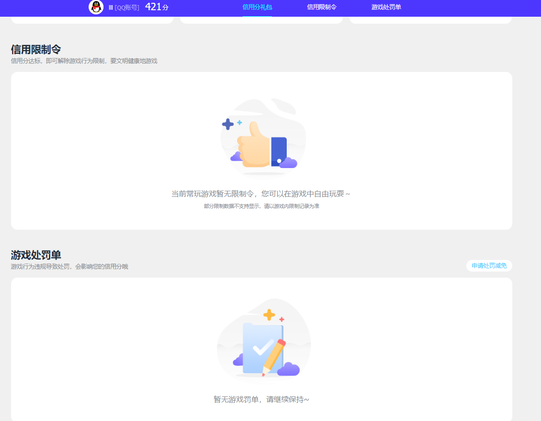Viewport: 541px width, 421px height.
Task: Click the QQ penguin avatar icon
Action: [x=96, y=7]
